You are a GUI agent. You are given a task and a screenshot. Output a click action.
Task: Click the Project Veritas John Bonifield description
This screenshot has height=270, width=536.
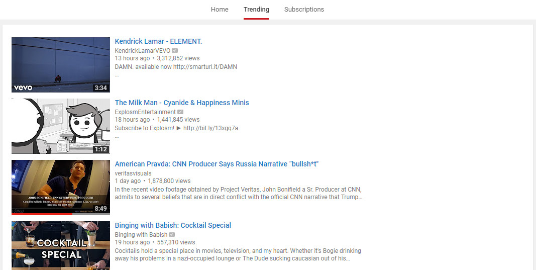(238, 194)
